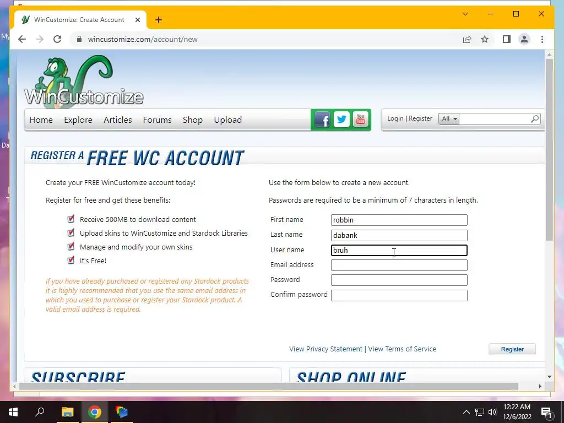Image resolution: width=564 pixels, height=423 pixels.
Task: Click the scroll up arrow of vertical scrollbar
Action: click(549, 55)
